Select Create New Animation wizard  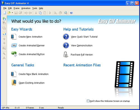(x=31, y=37)
